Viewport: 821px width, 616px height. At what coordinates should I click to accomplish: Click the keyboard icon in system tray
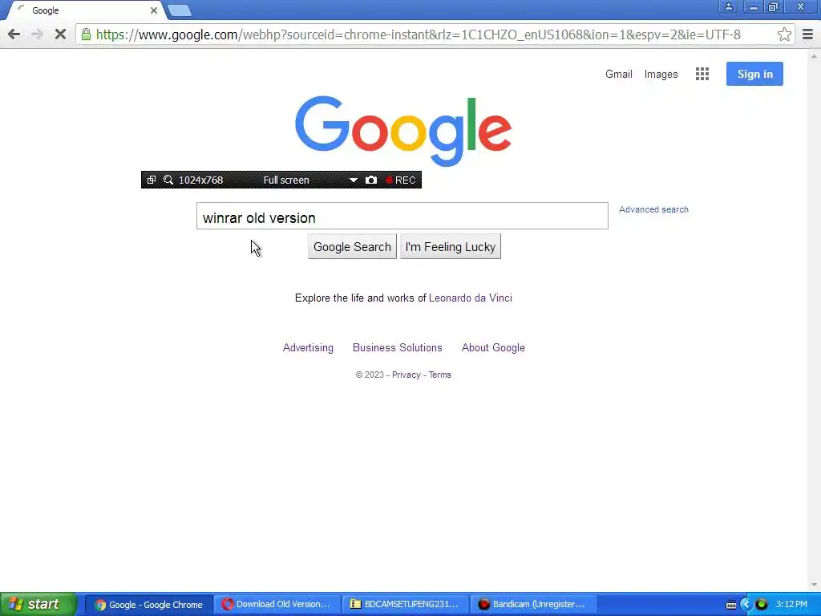click(731, 605)
